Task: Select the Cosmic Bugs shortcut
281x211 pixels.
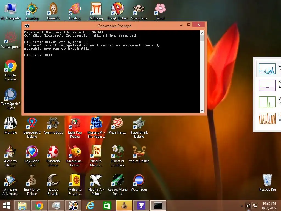Action: [x=53, y=125]
